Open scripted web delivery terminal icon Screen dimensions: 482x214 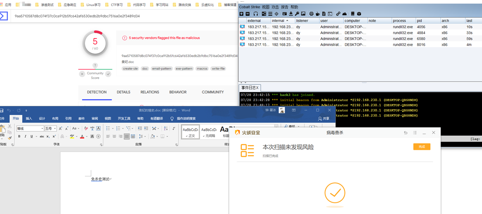(330, 14)
